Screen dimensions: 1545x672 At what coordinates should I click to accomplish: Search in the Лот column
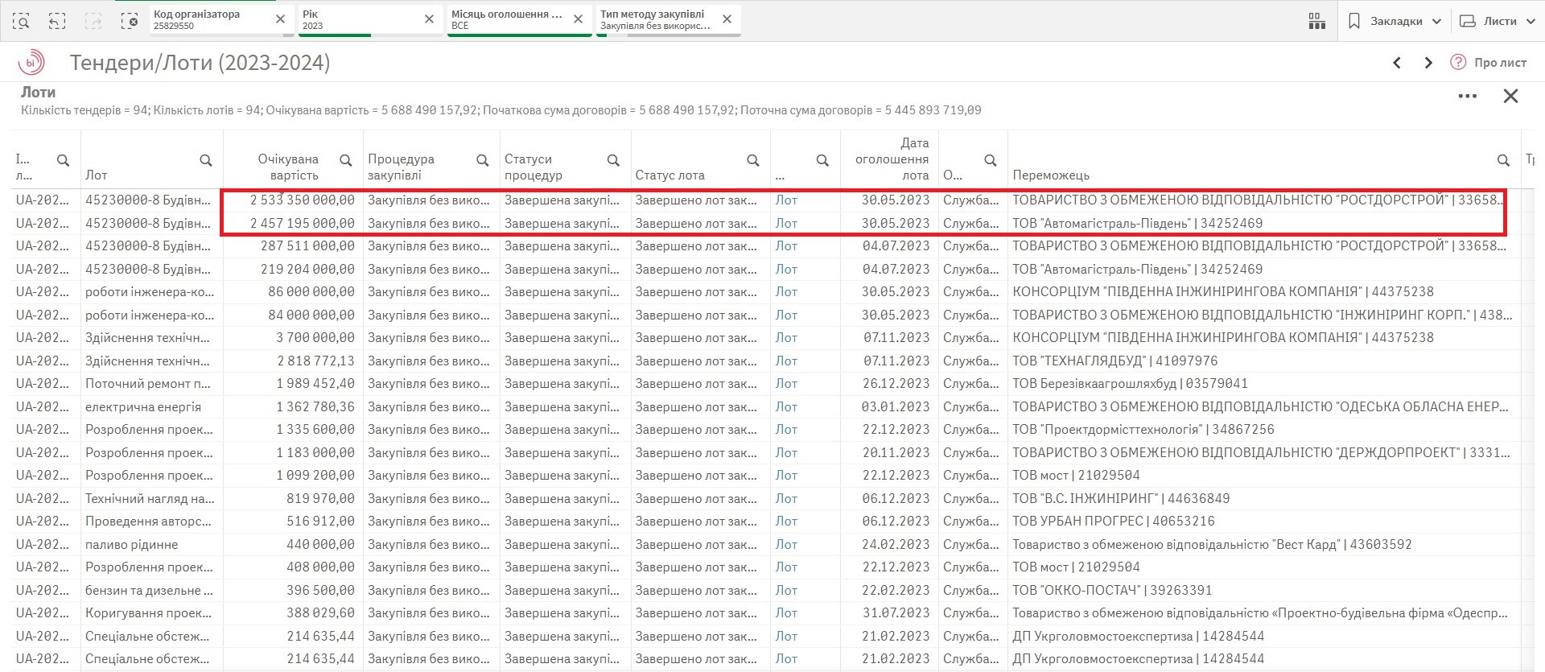[206, 160]
